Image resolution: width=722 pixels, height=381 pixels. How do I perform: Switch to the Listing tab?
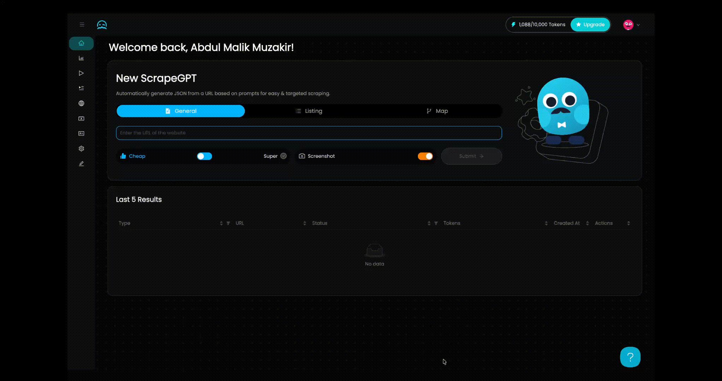(309, 111)
